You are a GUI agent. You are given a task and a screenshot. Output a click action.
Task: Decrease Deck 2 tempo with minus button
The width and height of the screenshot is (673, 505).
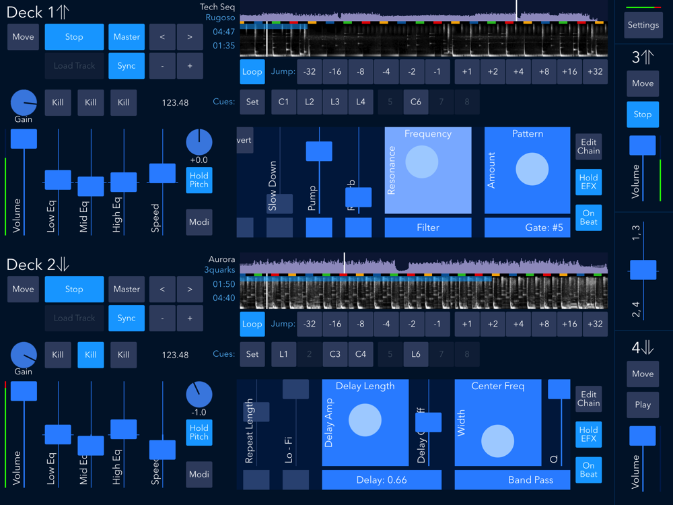(x=162, y=318)
